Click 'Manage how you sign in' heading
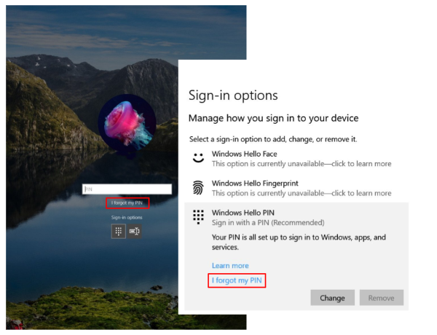 click(273, 118)
